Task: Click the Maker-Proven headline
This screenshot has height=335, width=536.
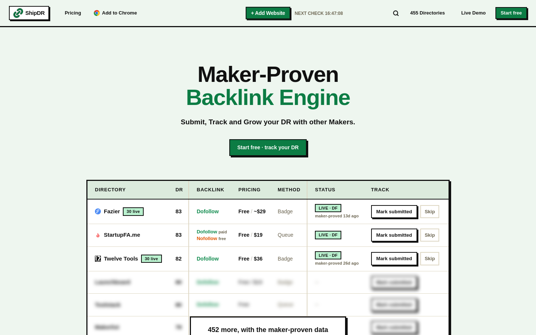Action: click(268, 74)
